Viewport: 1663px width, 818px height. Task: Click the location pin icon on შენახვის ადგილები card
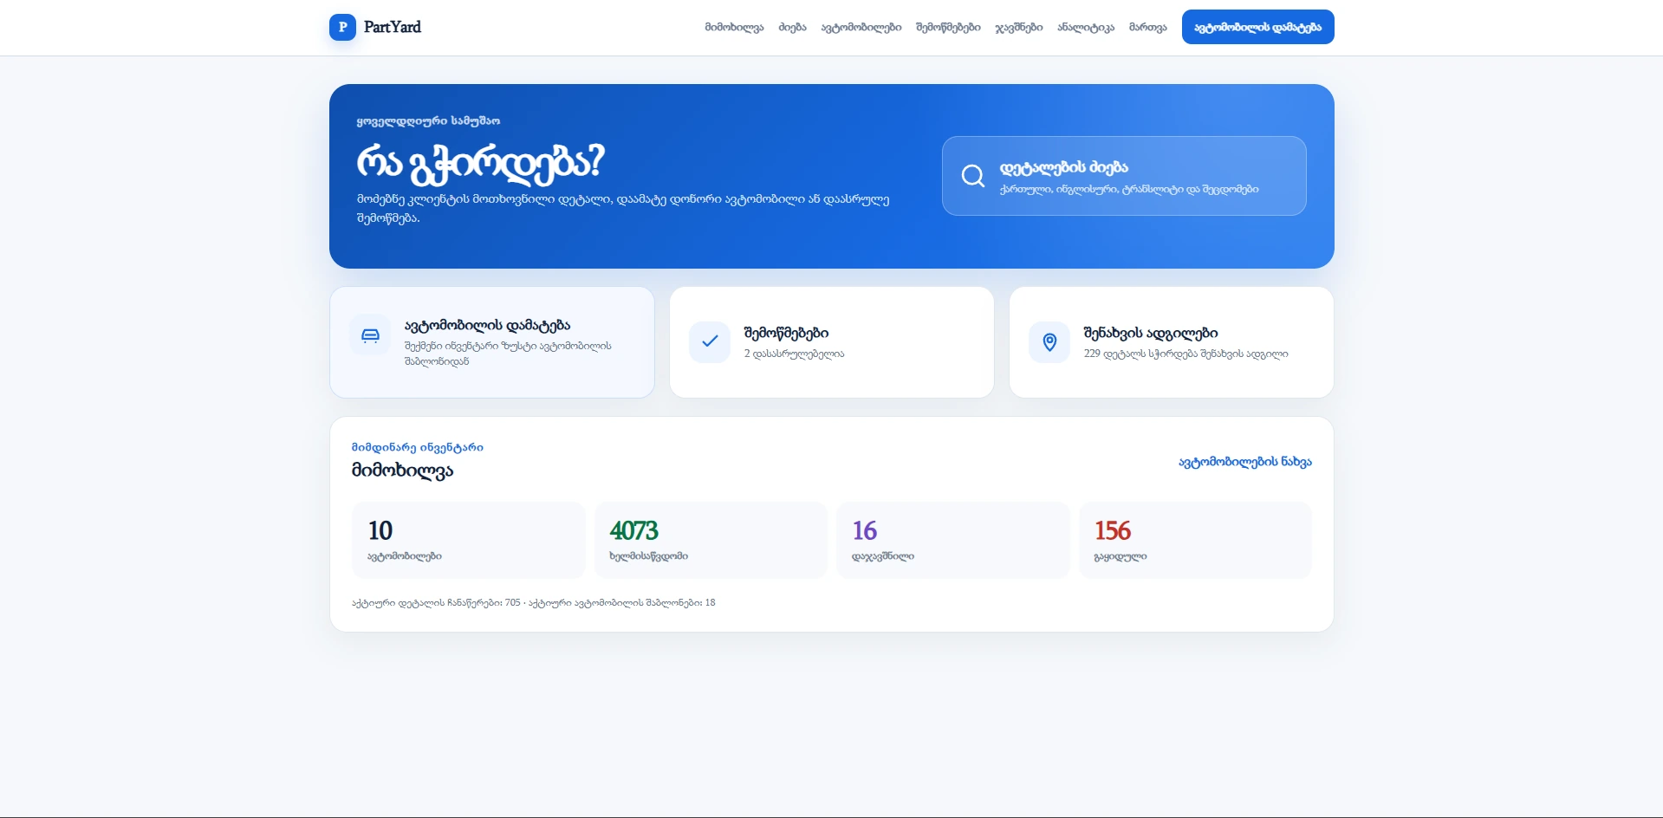(1049, 342)
